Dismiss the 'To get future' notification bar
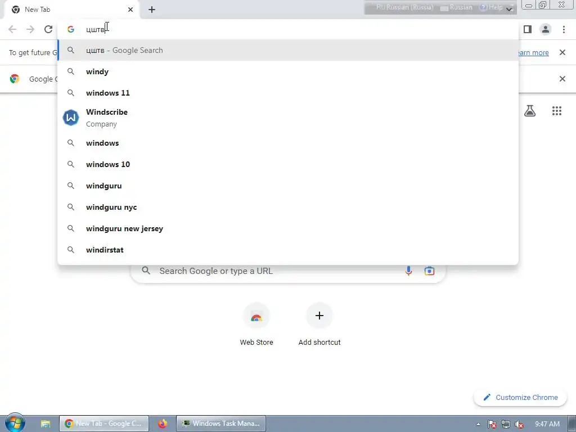Viewport: 576px width, 432px height. pos(562,52)
